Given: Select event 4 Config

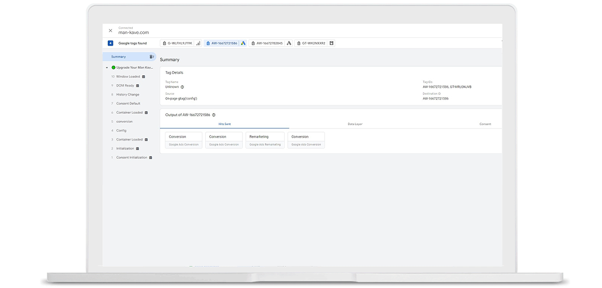Looking at the screenshot, I should pos(119,131).
